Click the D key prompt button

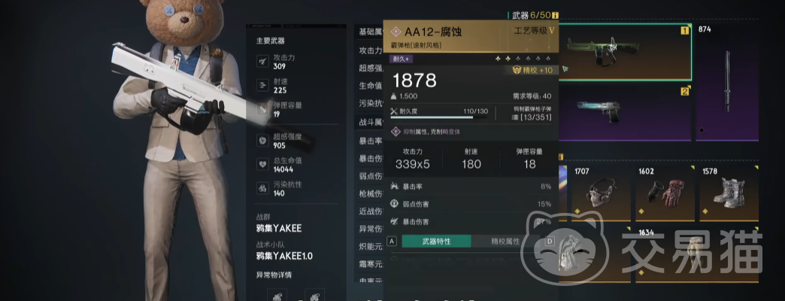[550, 242]
